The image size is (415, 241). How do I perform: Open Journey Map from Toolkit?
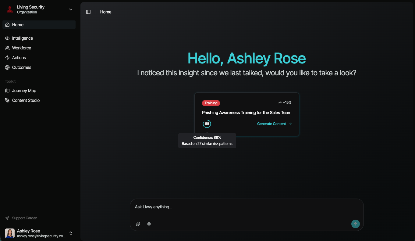pos(24,91)
